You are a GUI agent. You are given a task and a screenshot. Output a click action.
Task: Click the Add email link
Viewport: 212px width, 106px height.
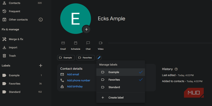[73, 74]
